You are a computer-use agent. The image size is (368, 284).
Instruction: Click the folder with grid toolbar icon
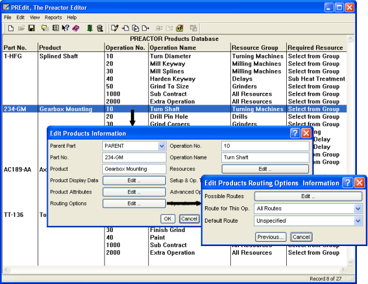(x=45, y=29)
